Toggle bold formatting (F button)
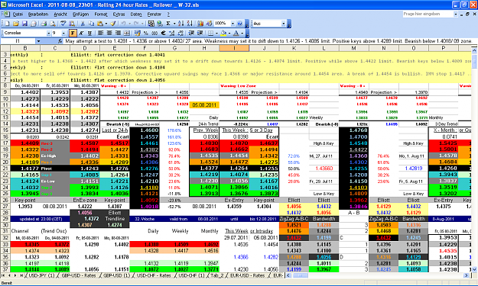 [73, 33]
